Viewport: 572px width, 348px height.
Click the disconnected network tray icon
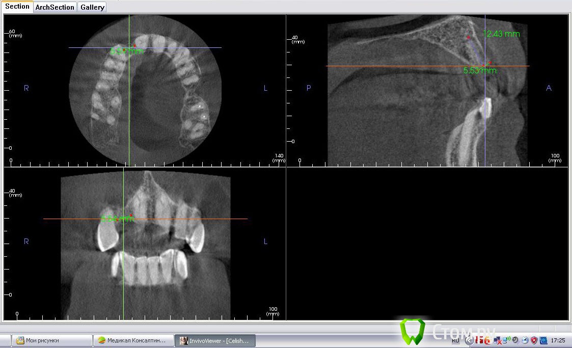point(497,340)
